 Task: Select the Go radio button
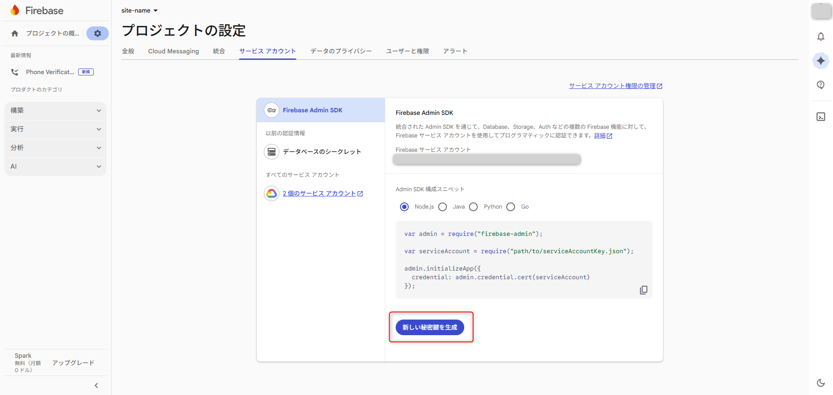click(x=511, y=207)
